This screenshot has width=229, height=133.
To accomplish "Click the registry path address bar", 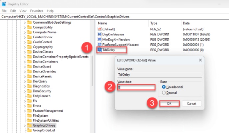I will [x=115, y=17].
